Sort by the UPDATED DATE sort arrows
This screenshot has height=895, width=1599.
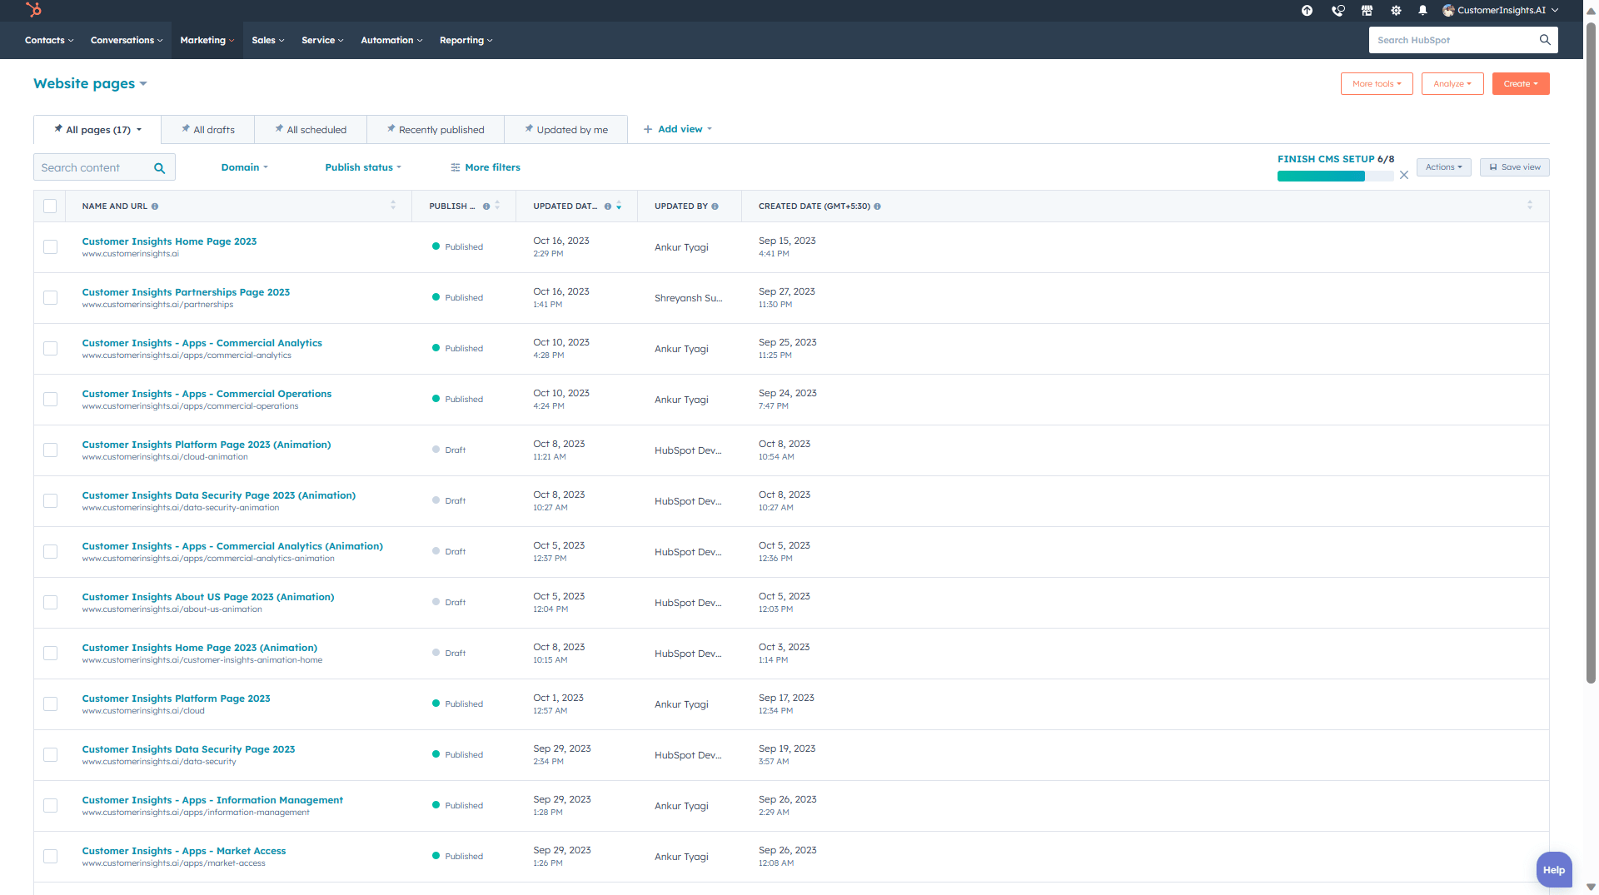619,206
